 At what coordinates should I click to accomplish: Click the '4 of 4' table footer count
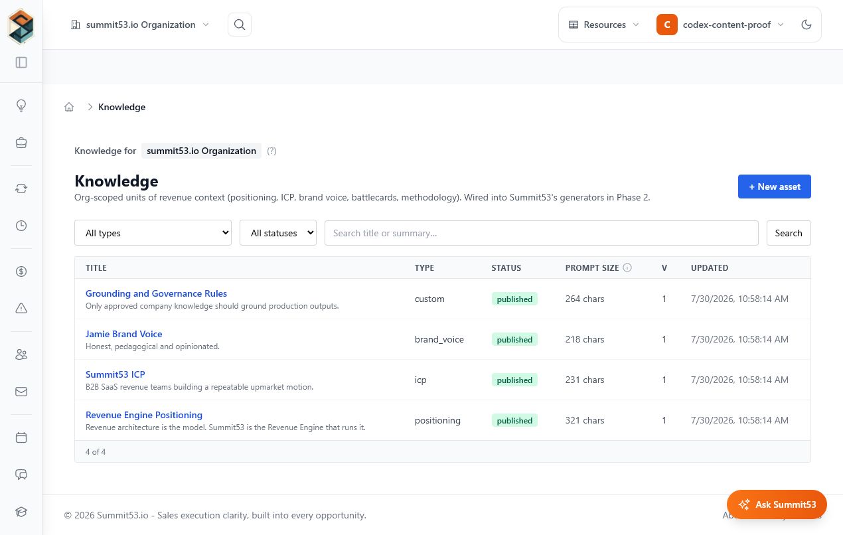point(96,451)
